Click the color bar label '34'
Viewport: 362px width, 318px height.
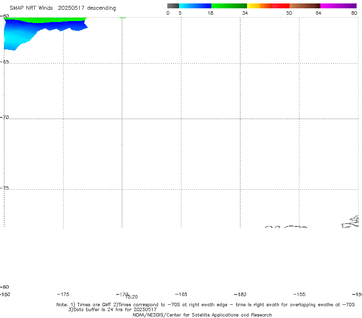tap(245, 13)
